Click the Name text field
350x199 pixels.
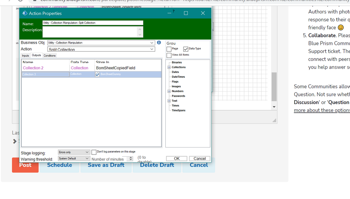[93, 23]
